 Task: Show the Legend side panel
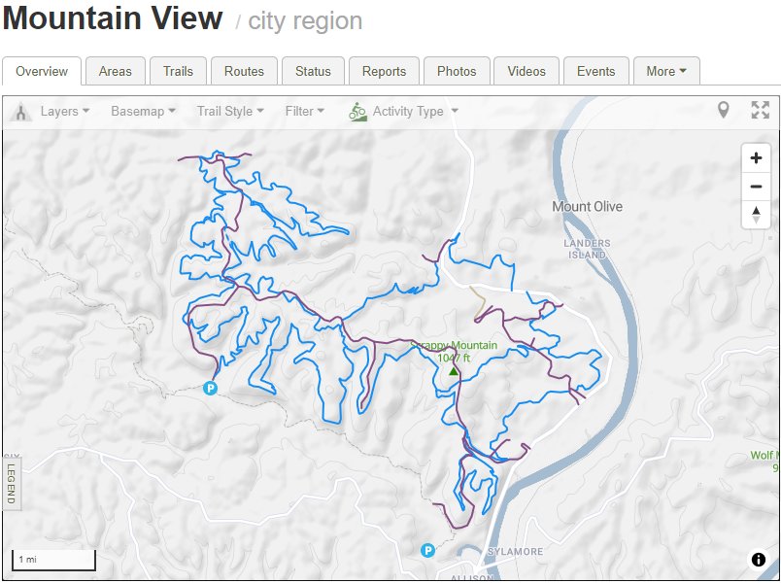[x=11, y=484]
